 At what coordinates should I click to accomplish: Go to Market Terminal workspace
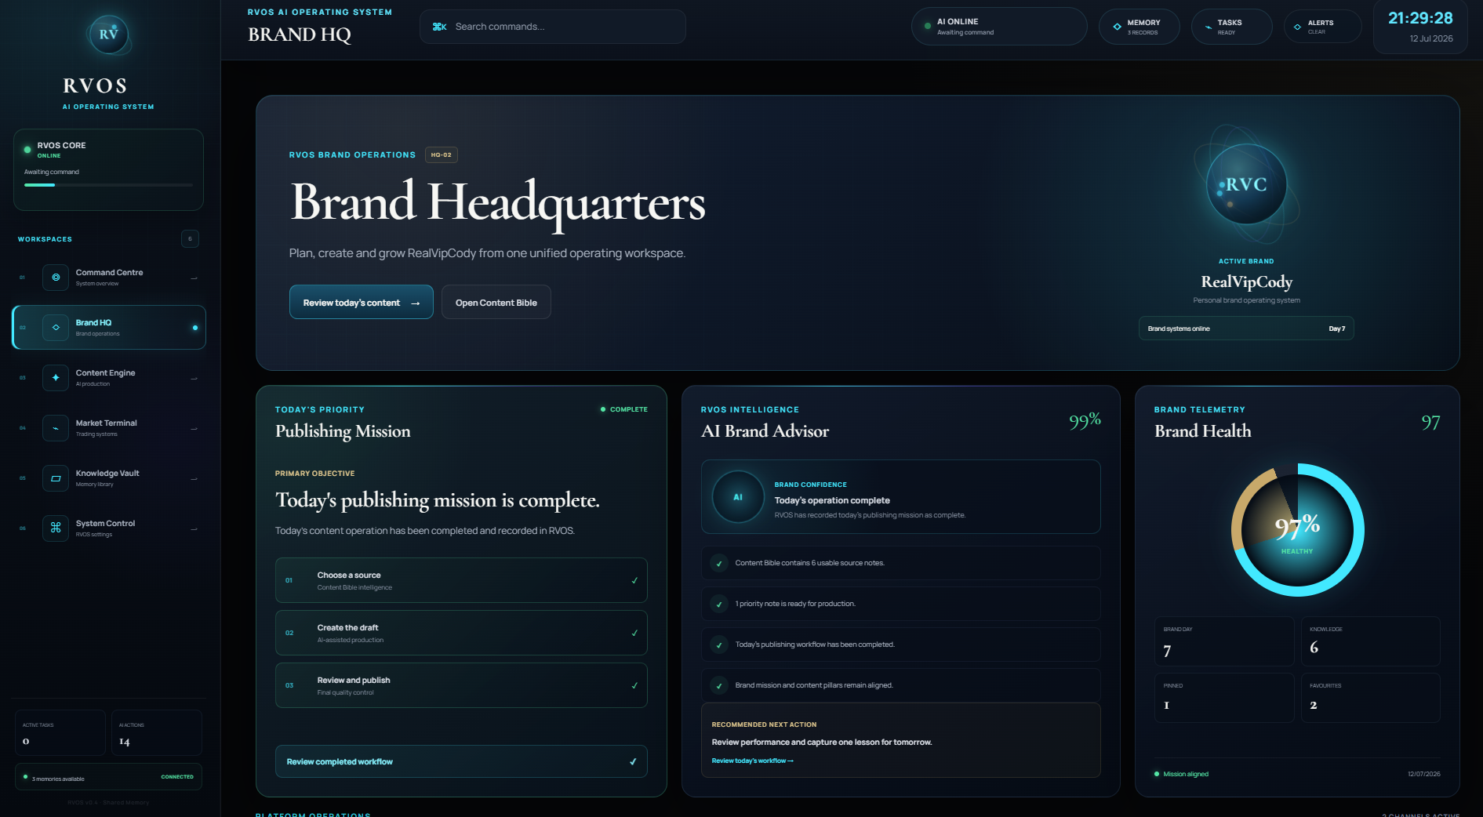109,428
